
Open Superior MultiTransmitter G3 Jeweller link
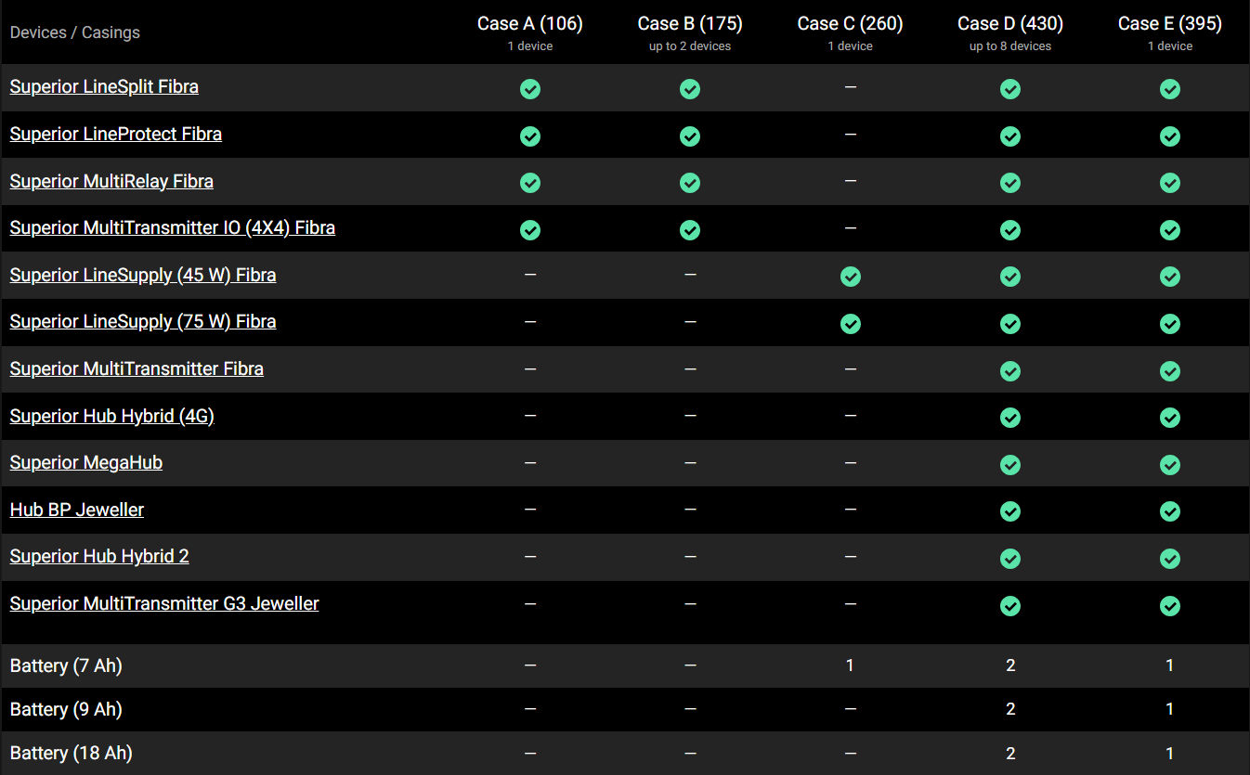click(x=164, y=604)
